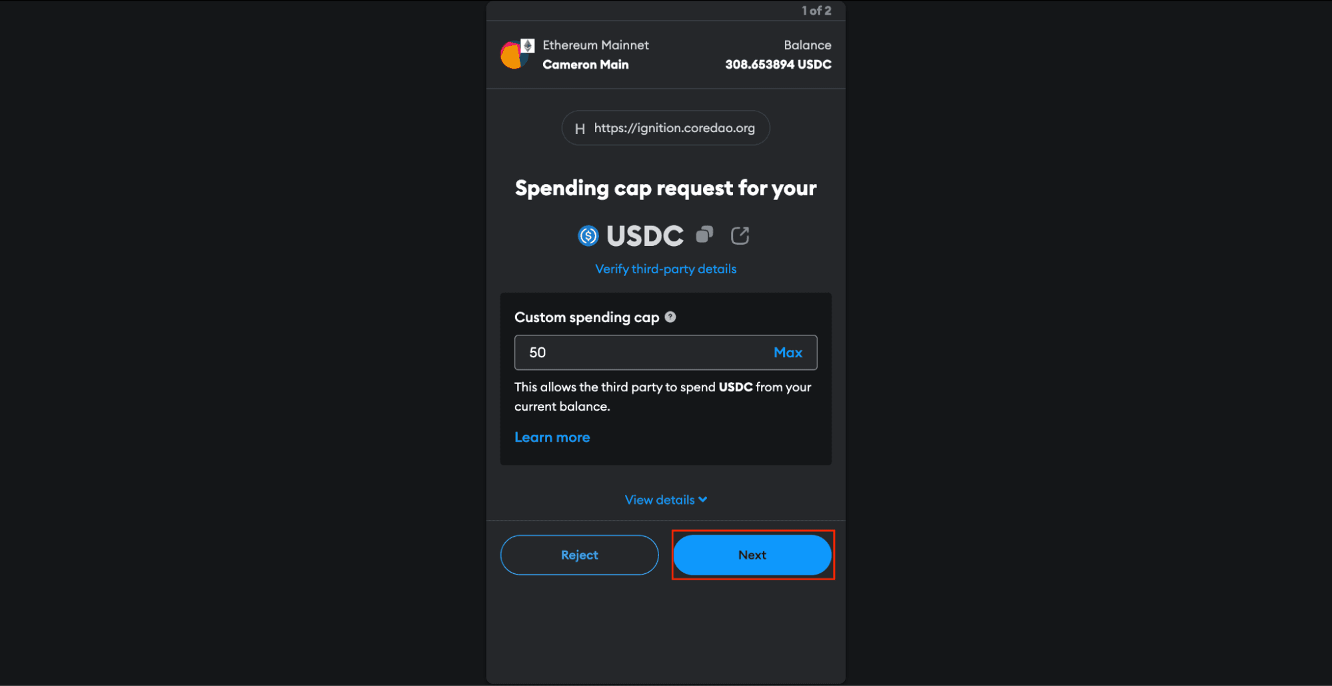
Task: Open Verify third-party details
Action: (x=666, y=269)
